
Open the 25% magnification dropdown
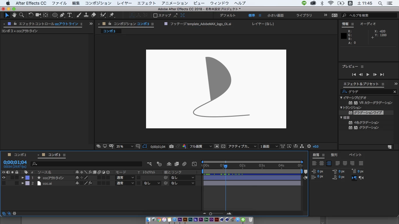coord(125,146)
